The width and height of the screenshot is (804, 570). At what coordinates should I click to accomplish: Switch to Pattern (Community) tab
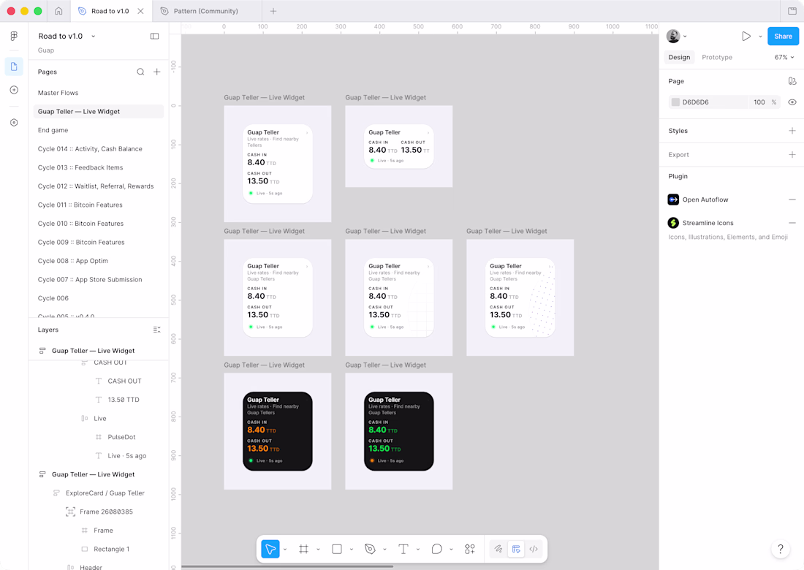tap(205, 11)
